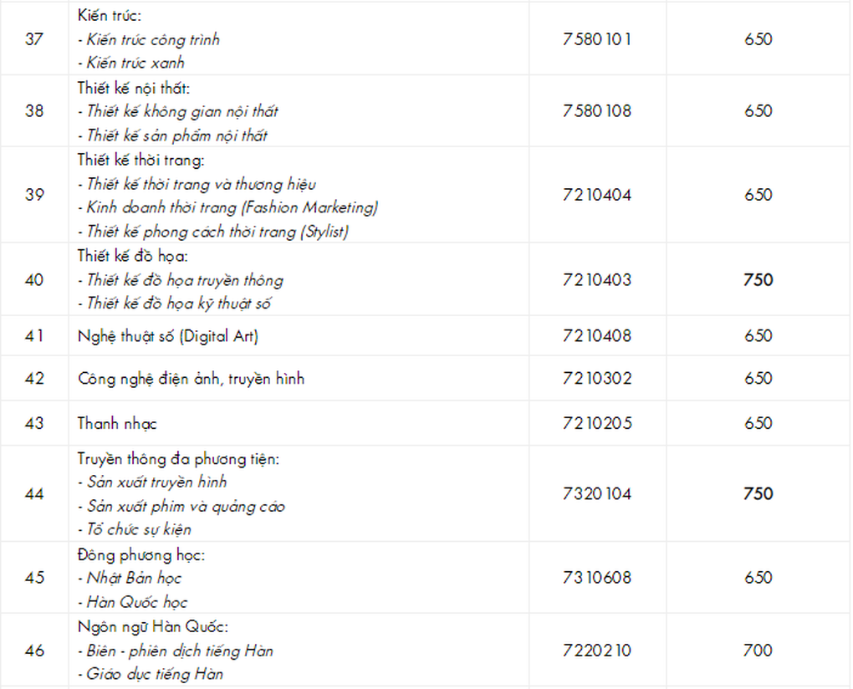Select major code 7580108
The image size is (853, 689).
click(597, 111)
